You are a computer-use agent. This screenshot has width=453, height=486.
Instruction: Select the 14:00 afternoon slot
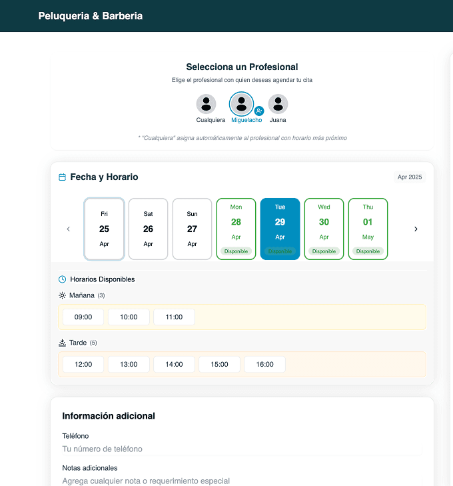(174, 364)
